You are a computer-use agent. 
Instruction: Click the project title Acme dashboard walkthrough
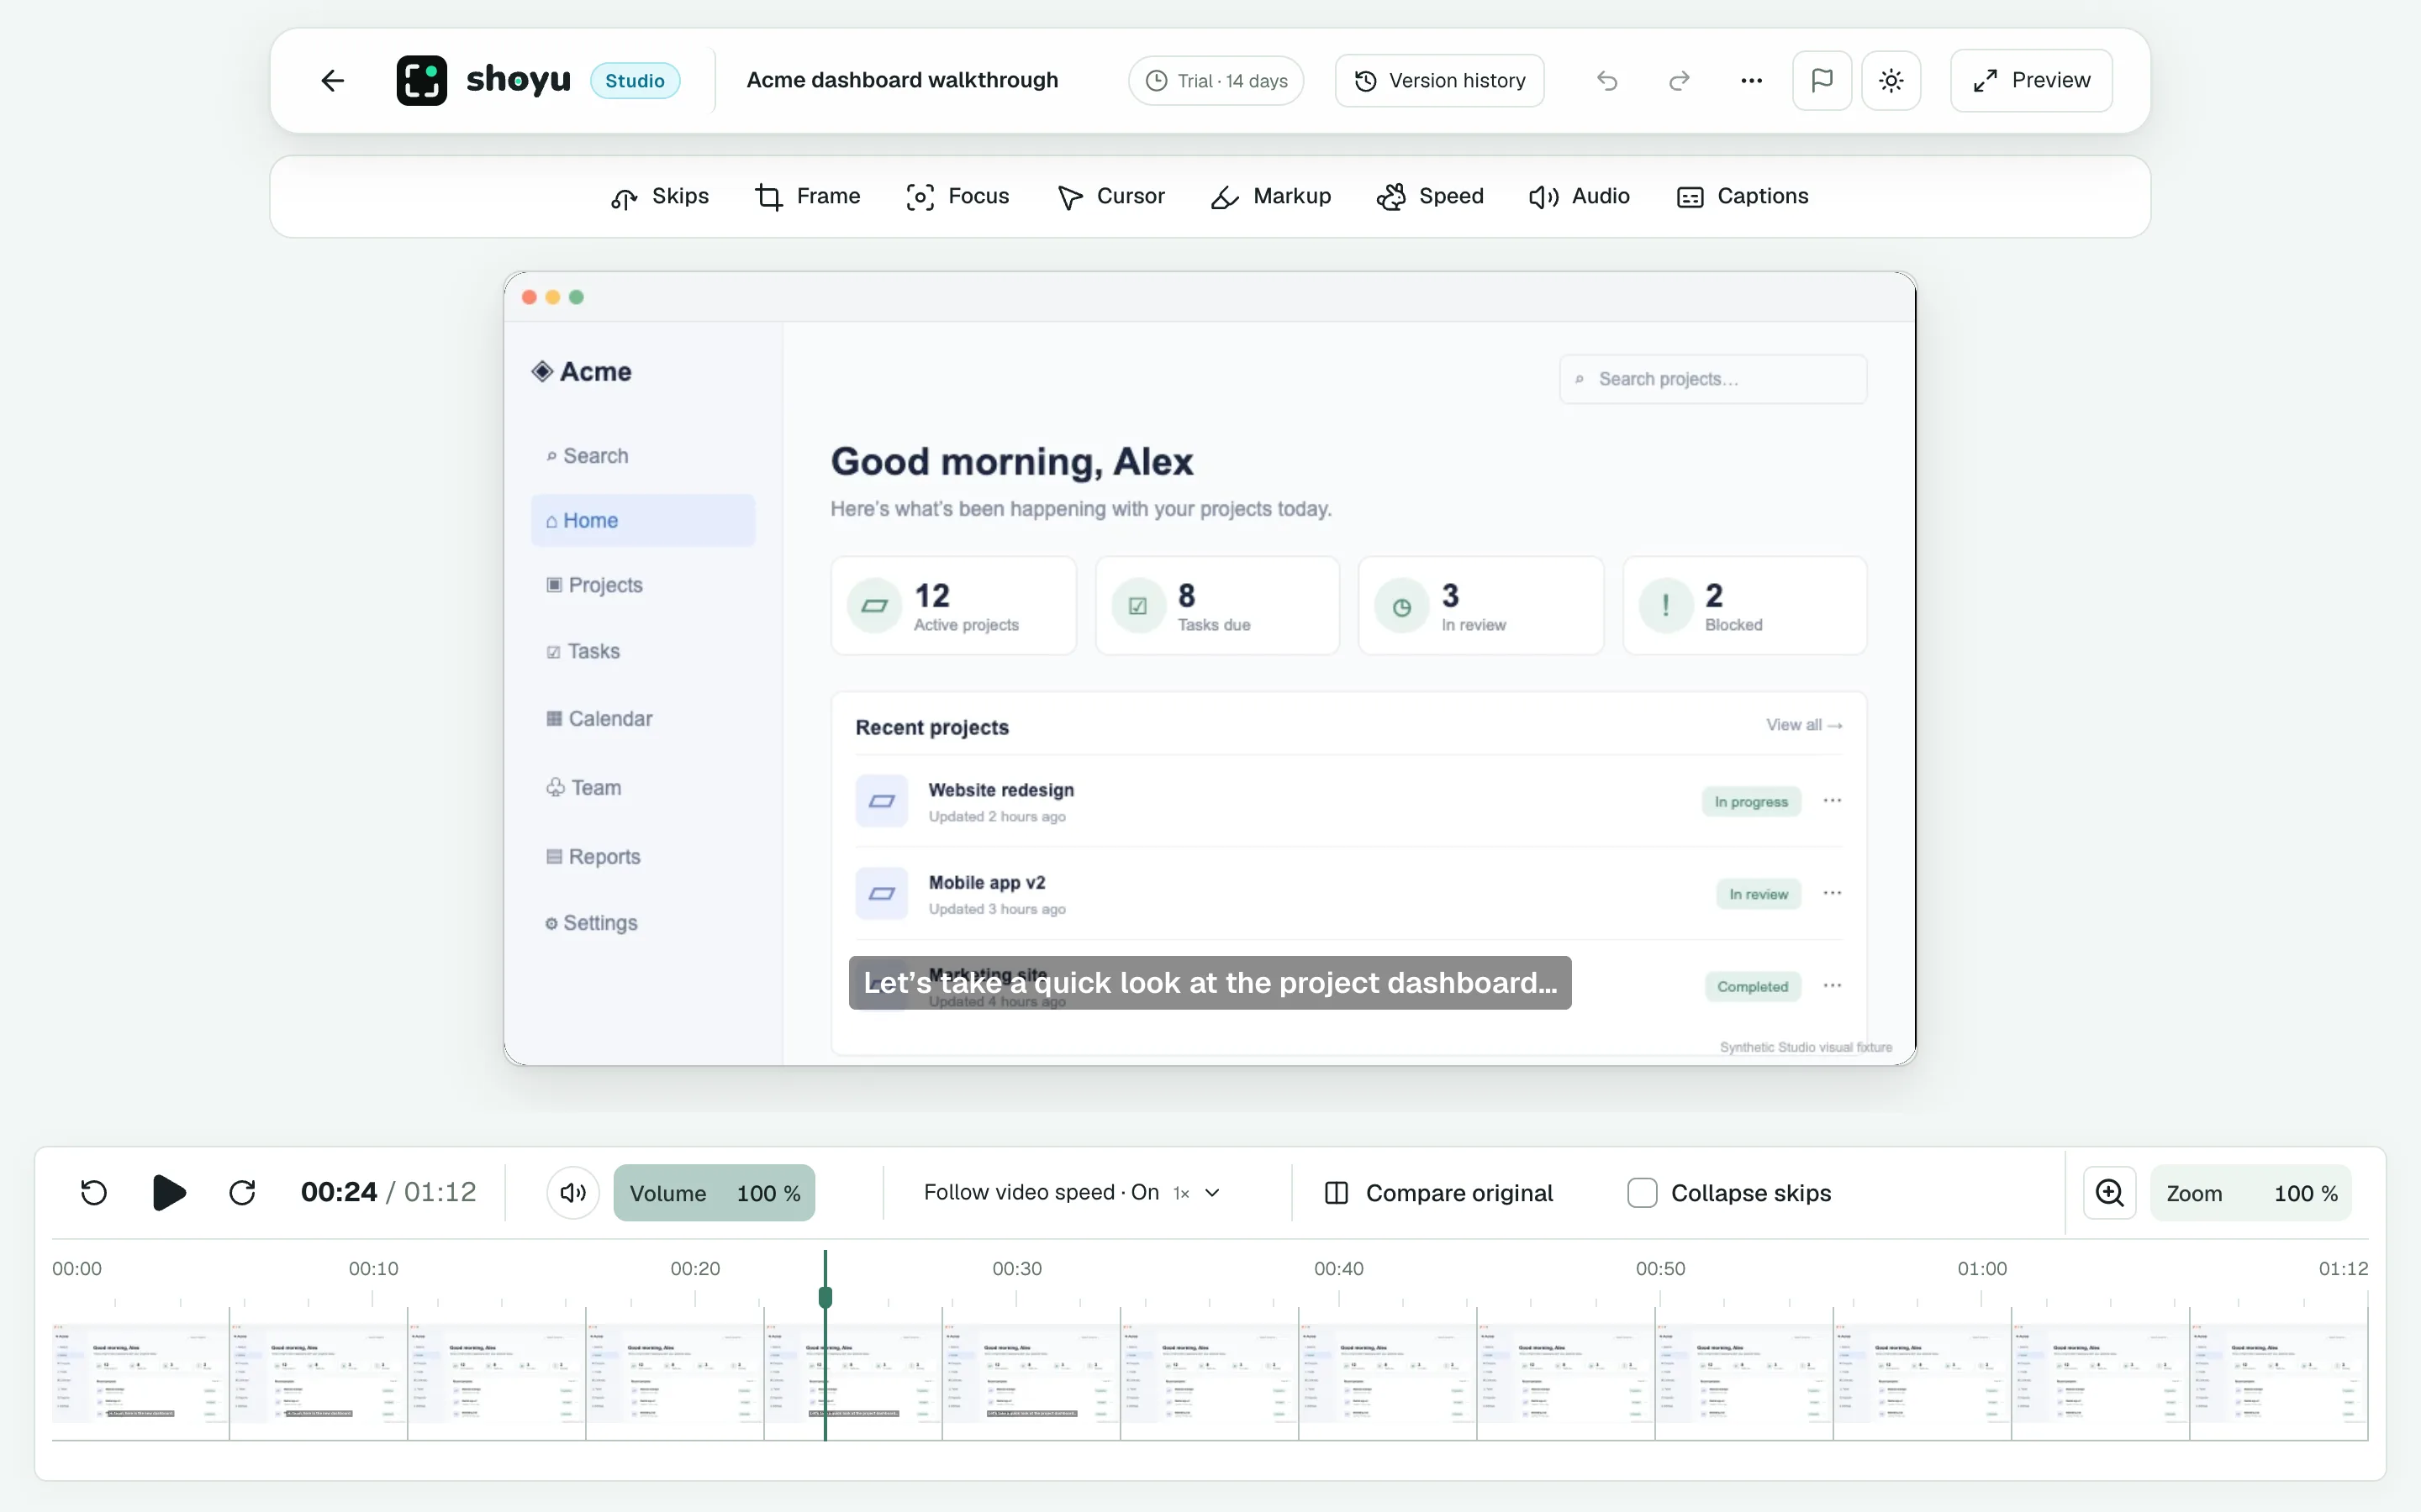click(x=902, y=80)
